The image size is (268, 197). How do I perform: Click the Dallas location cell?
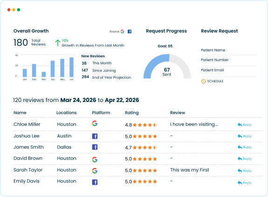pos(64,147)
